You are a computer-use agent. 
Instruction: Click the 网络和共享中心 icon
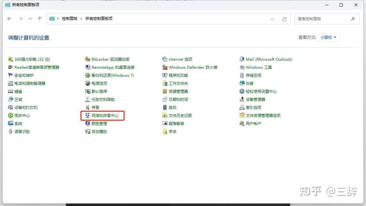click(87, 115)
